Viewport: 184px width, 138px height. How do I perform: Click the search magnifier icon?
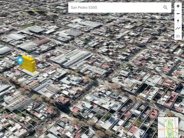(165, 8)
